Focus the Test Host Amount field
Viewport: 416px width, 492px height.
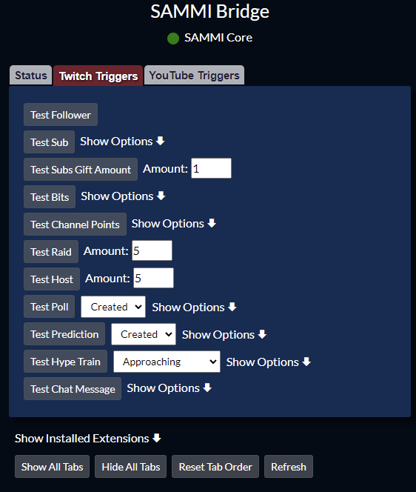click(154, 278)
